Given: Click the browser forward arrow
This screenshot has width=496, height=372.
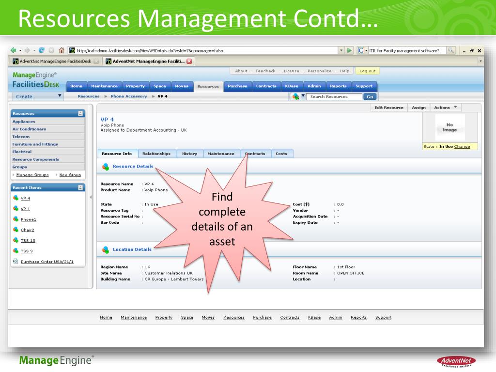Looking at the screenshot, I should [x=27, y=50].
